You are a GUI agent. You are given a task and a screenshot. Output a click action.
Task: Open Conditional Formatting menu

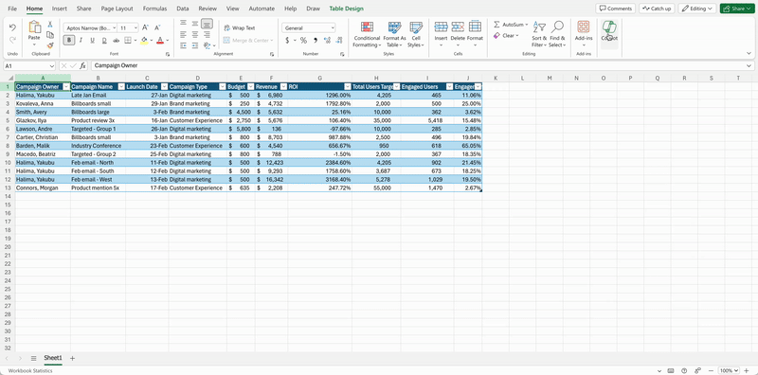coord(367,34)
